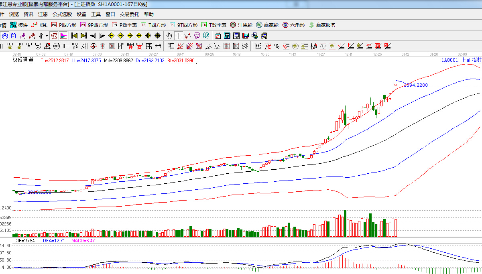Open the calendar icon in toolbar
The height and width of the screenshot is (274, 482).
(x=218, y=36)
